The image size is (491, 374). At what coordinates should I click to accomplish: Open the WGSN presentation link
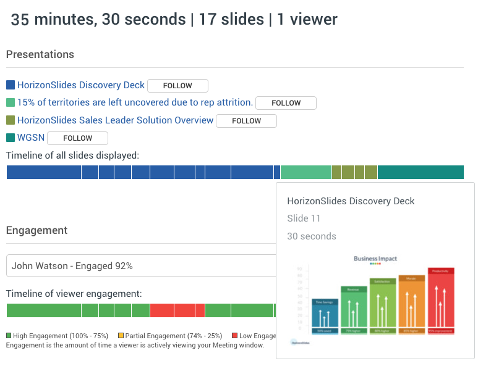click(31, 138)
